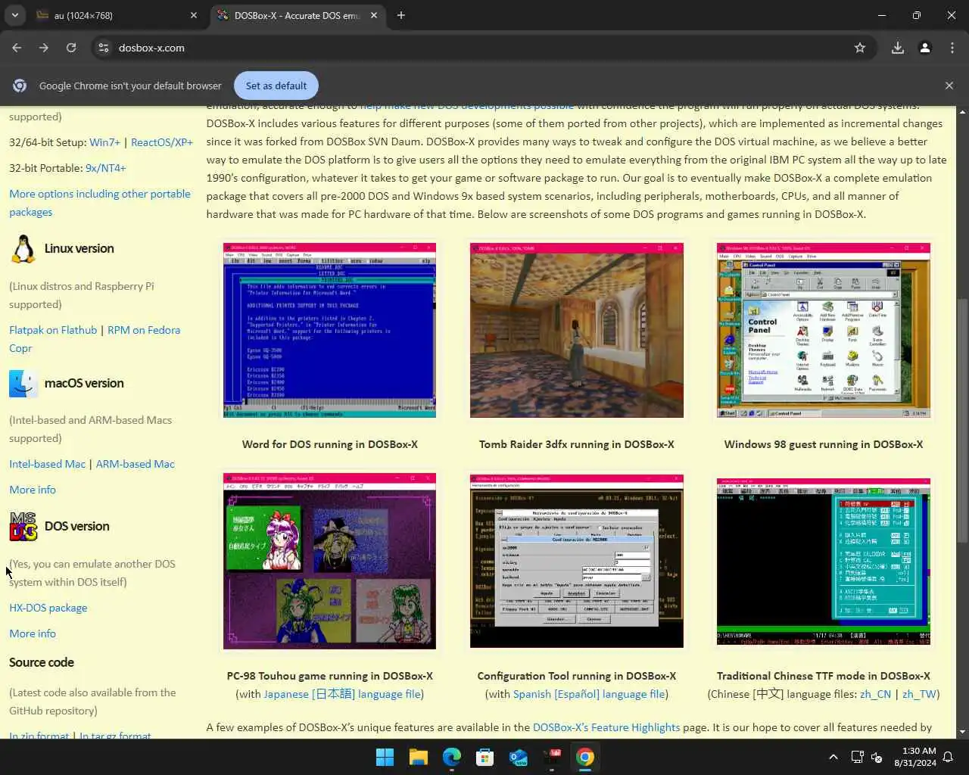Open Word for DOS screenshot thumbnail
Screen dimensions: 969x775
pyautogui.click(x=329, y=330)
